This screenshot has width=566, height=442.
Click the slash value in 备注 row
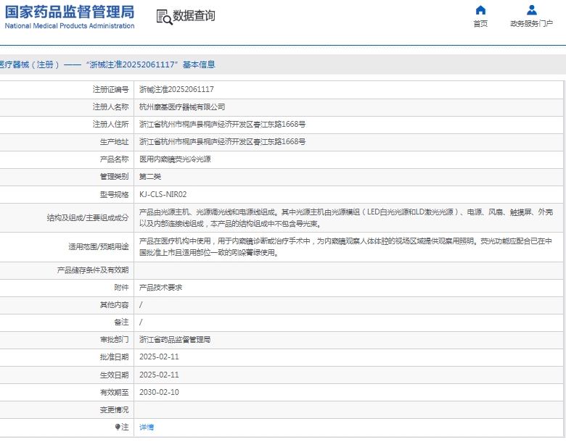click(x=141, y=322)
